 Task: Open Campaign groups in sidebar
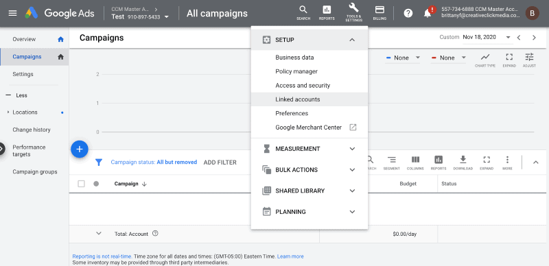(34, 172)
